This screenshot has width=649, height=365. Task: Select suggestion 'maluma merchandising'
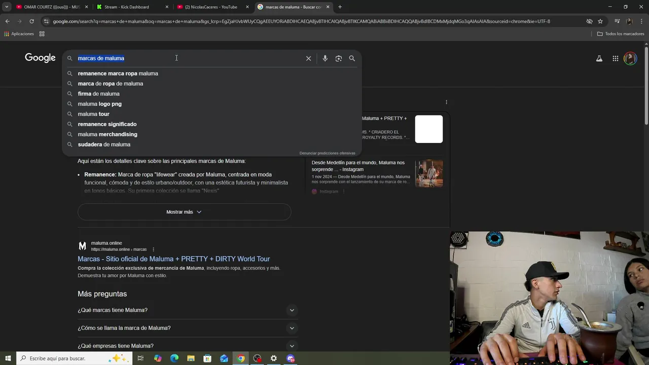[107, 134]
